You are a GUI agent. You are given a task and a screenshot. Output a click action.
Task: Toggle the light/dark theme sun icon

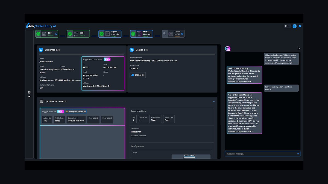click(300, 26)
